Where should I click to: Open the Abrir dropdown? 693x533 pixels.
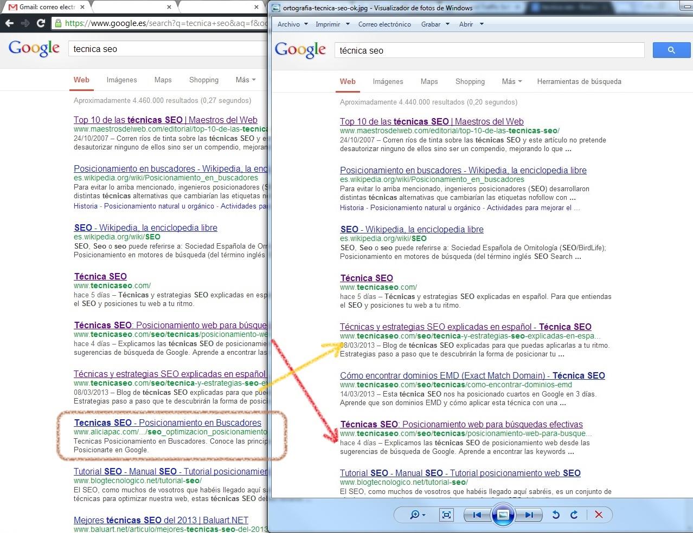coord(471,24)
